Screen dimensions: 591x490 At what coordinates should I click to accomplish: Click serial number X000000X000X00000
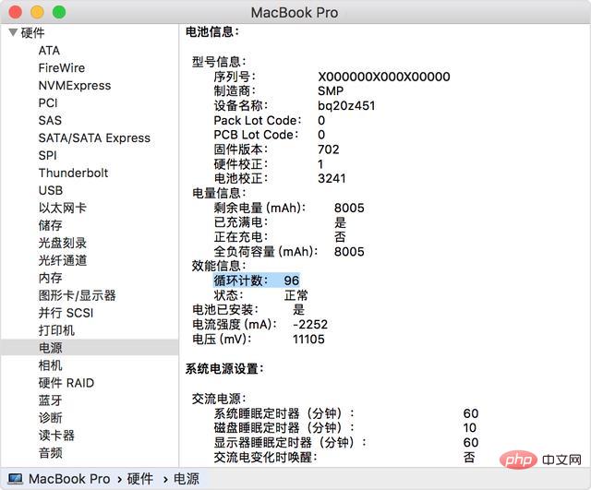[384, 77]
